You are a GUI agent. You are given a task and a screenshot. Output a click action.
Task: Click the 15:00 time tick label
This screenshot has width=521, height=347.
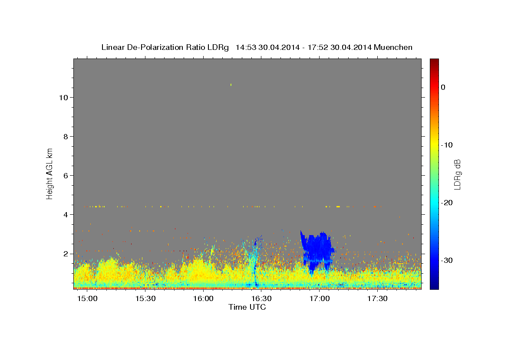pyautogui.click(x=87, y=299)
